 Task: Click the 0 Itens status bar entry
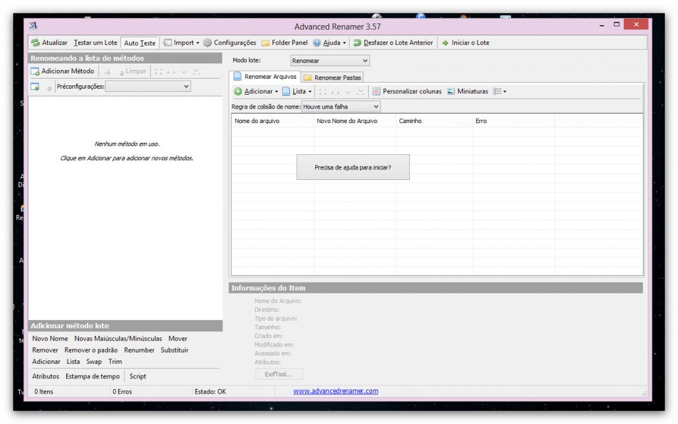click(44, 392)
